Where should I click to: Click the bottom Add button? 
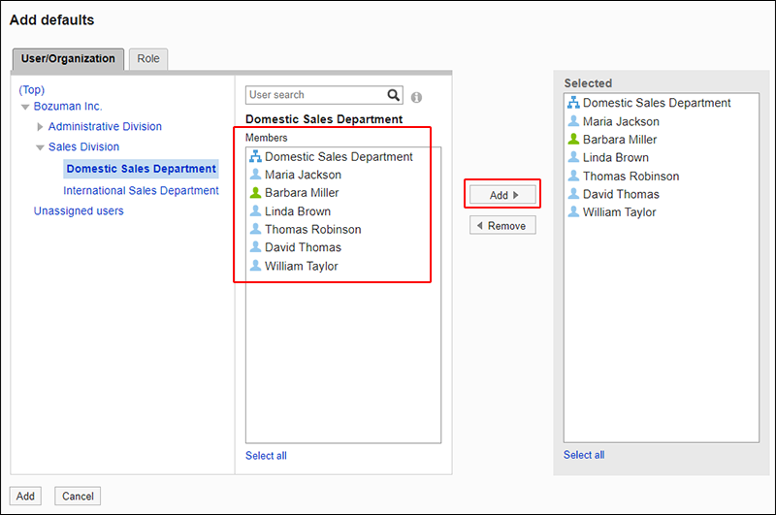(x=25, y=497)
